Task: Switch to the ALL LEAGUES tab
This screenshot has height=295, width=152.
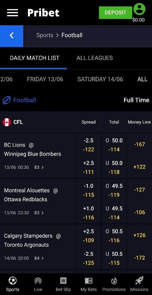Action: [x=94, y=58]
